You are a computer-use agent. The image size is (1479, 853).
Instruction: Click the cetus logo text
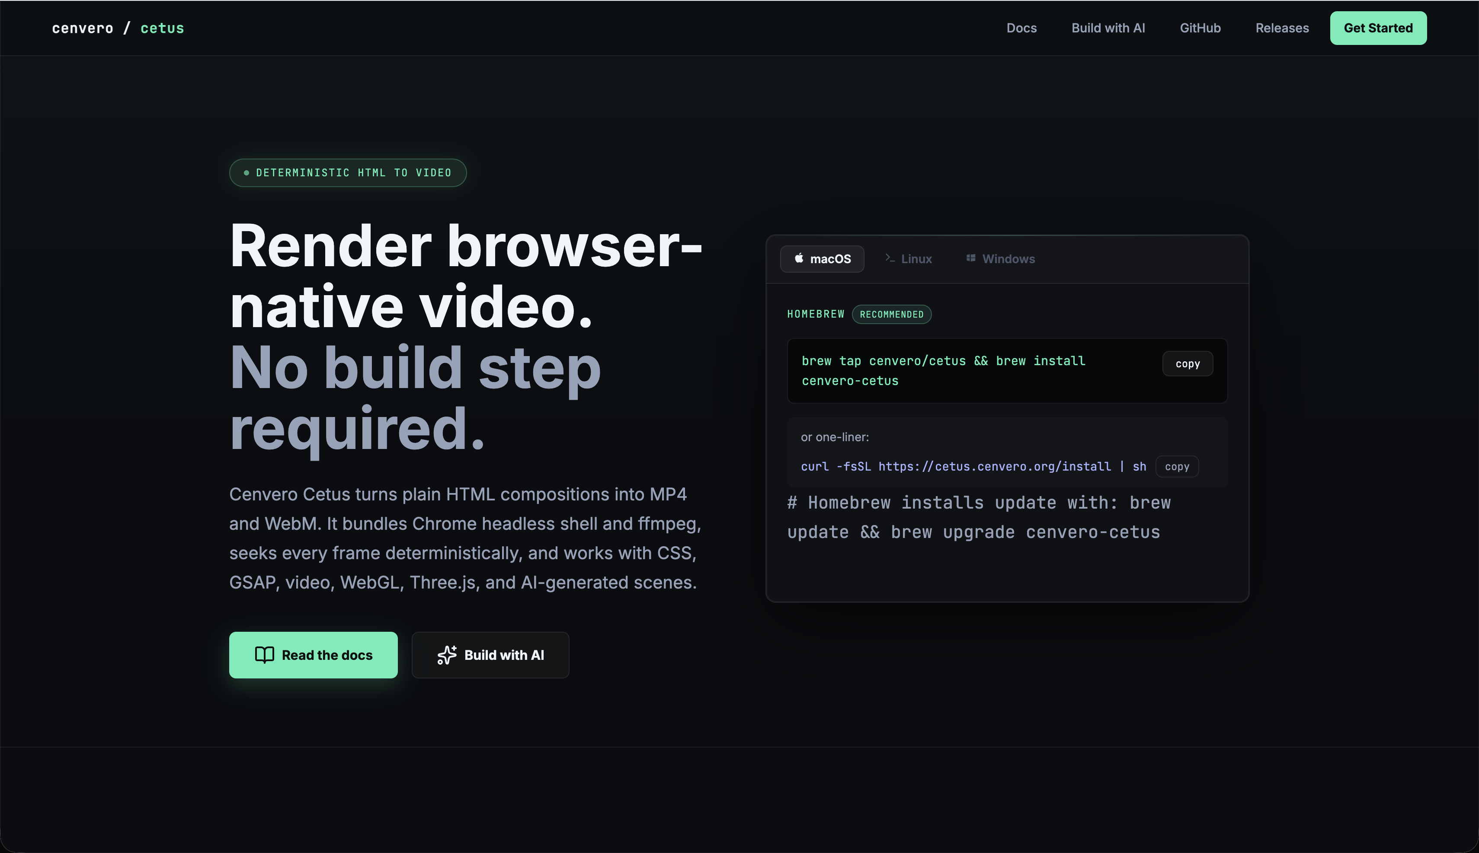point(162,28)
